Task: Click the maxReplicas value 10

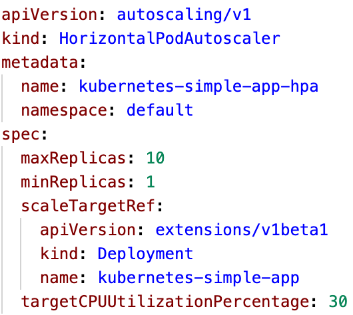Action: click(x=155, y=157)
